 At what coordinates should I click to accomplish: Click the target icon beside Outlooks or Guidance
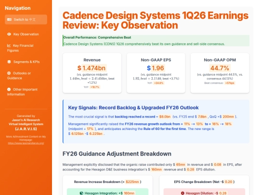tap(9, 73)
